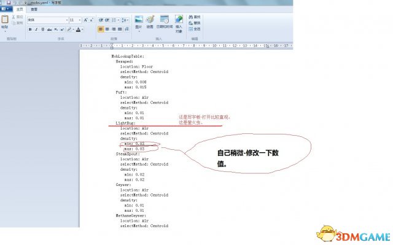The width and height of the screenshot is (393, 245).
Task: Click the 'Puft:' line in the document
Action: [x=121, y=92]
